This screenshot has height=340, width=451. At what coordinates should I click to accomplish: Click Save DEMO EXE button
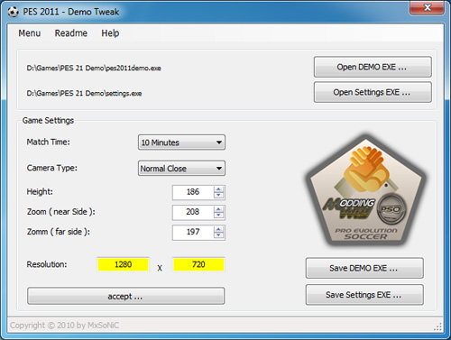(364, 268)
